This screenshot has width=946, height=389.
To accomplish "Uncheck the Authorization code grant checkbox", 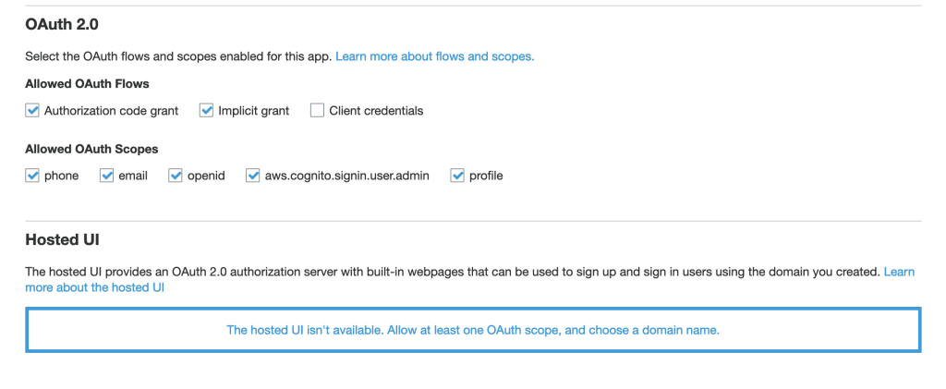I will coord(33,111).
